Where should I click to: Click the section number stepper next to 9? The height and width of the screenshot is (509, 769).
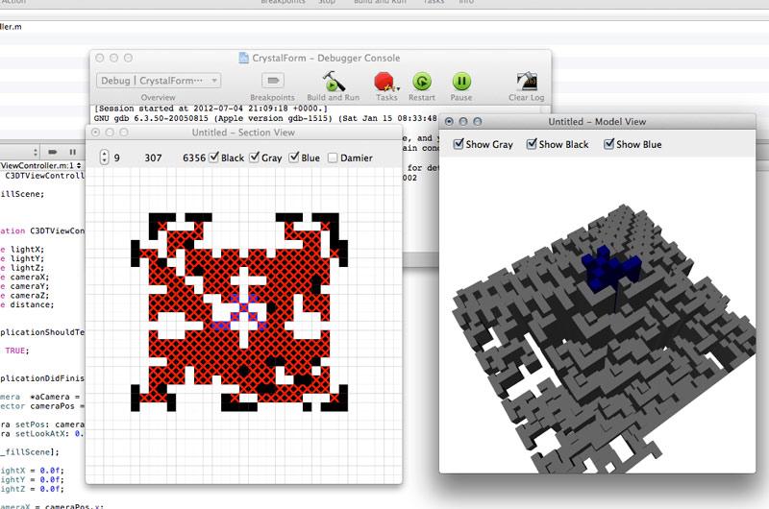pos(104,158)
